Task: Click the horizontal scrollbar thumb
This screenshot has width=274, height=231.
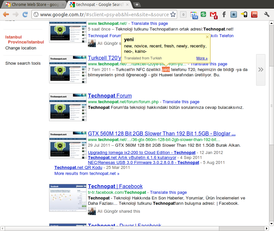Action: click(x=112, y=228)
